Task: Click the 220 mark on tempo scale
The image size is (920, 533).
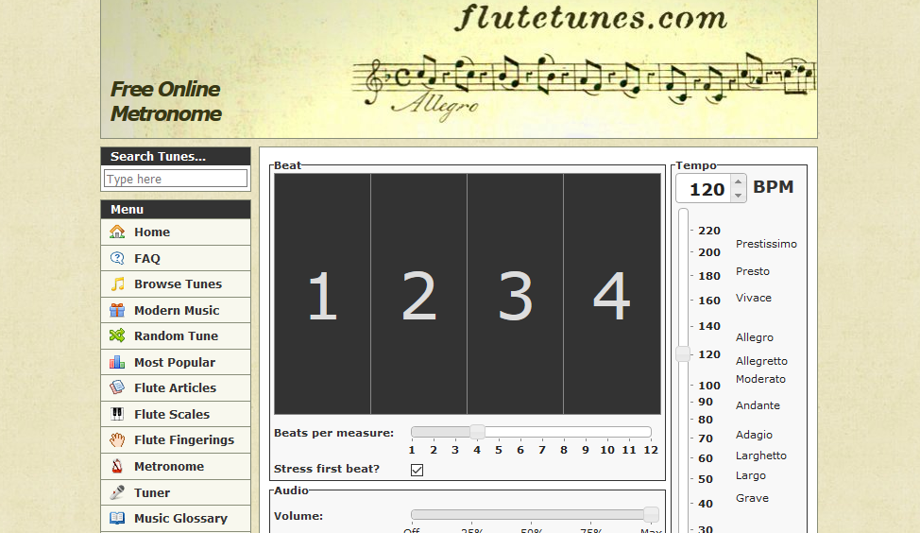Action: [708, 231]
